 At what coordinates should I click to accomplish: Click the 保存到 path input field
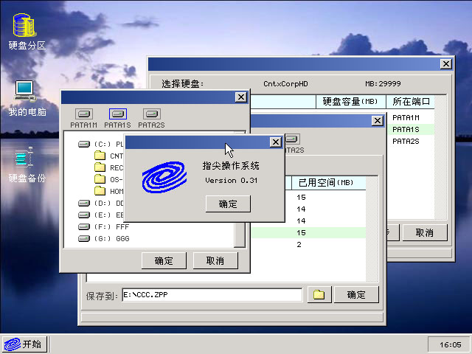click(212, 295)
